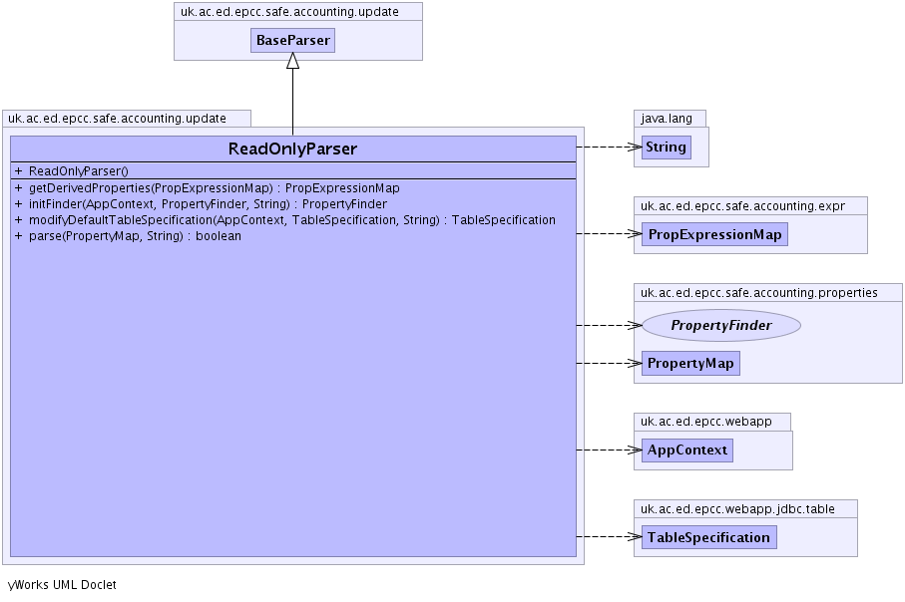Click the dashed arrowhead pointing to PropertyFinder
Screen dimensions: 905x602
coord(634,325)
